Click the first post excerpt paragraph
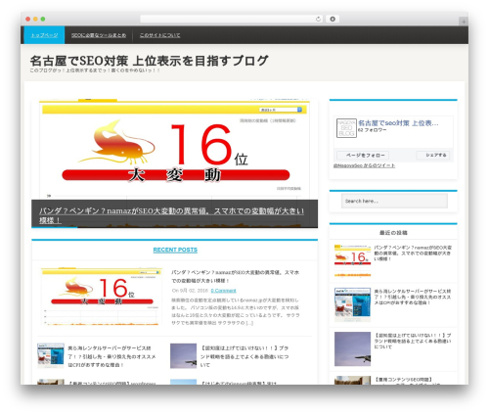The height and width of the screenshot is (414, 489). (236, 311)
